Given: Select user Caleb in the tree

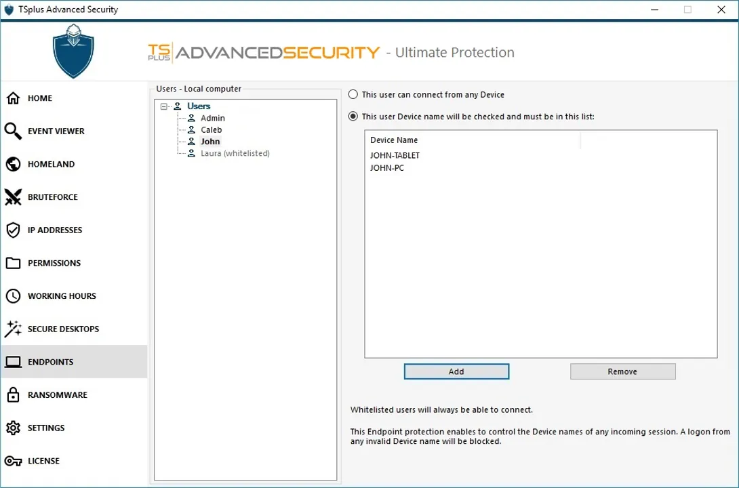Looking at the screenshot, I should (x=211, y=129).
